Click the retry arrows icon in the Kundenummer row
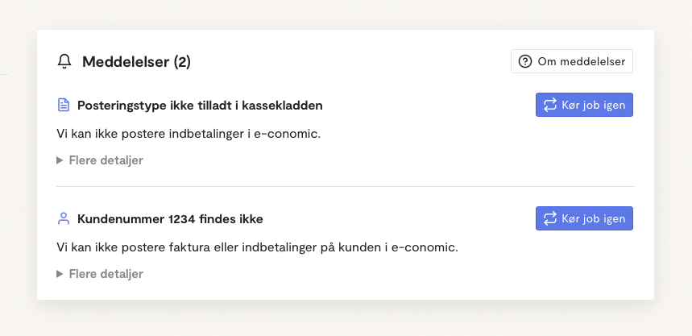This screenshot has height=336, width=692. (550, 218)
